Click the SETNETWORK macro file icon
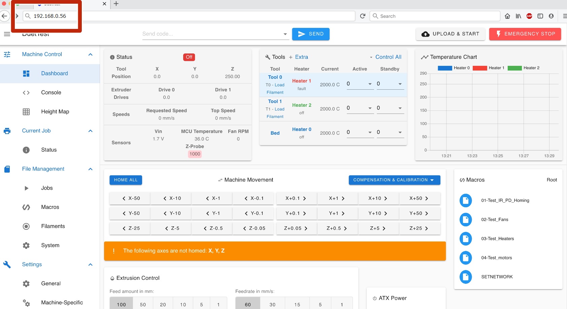The width and height of the screenshot is (567, 309). [x=466, y=277]
